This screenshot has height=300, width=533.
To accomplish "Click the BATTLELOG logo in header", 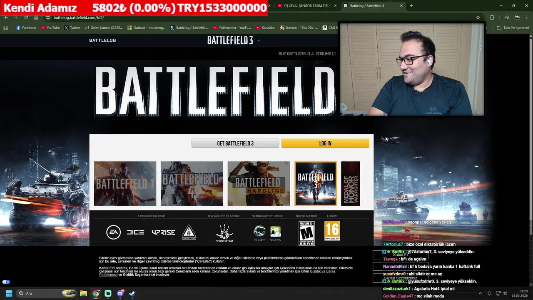I will pyautogui.click(x=102, y=40).
